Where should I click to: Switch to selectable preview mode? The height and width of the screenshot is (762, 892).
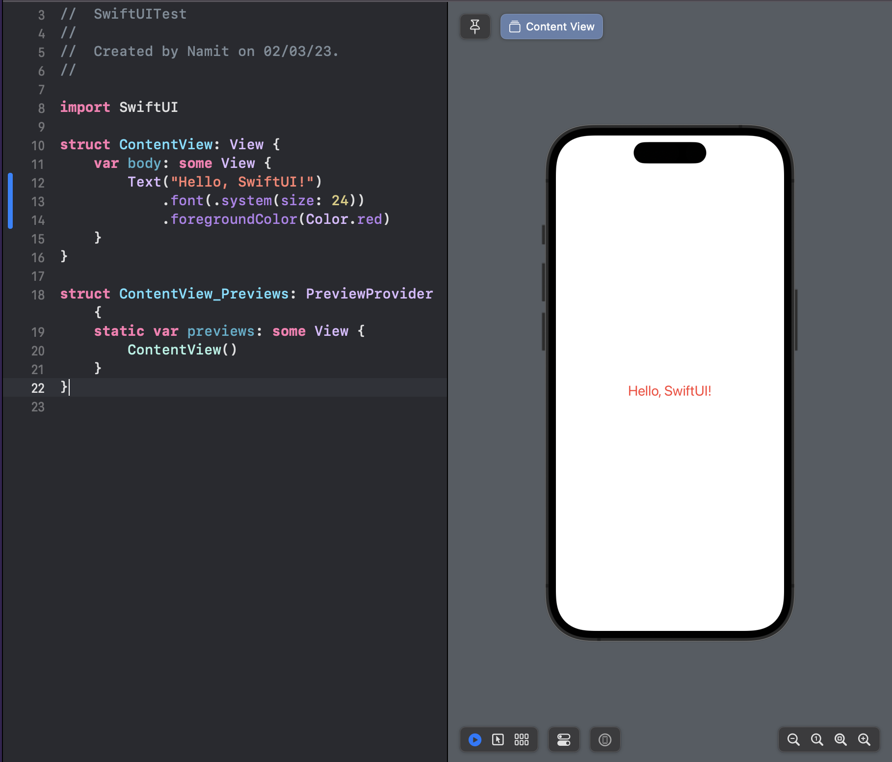498,739
